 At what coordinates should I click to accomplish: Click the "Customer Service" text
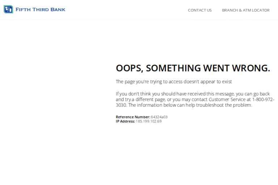pos(227,99)
